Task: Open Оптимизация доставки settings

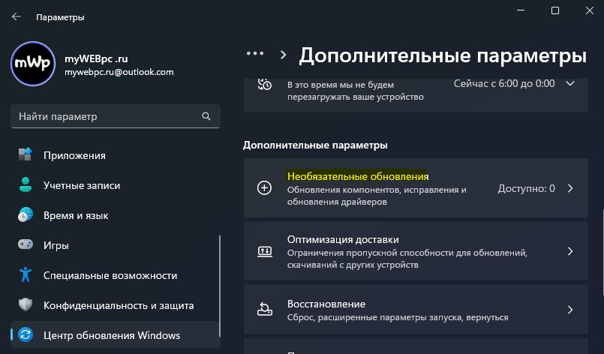Action: coord(416,251)
